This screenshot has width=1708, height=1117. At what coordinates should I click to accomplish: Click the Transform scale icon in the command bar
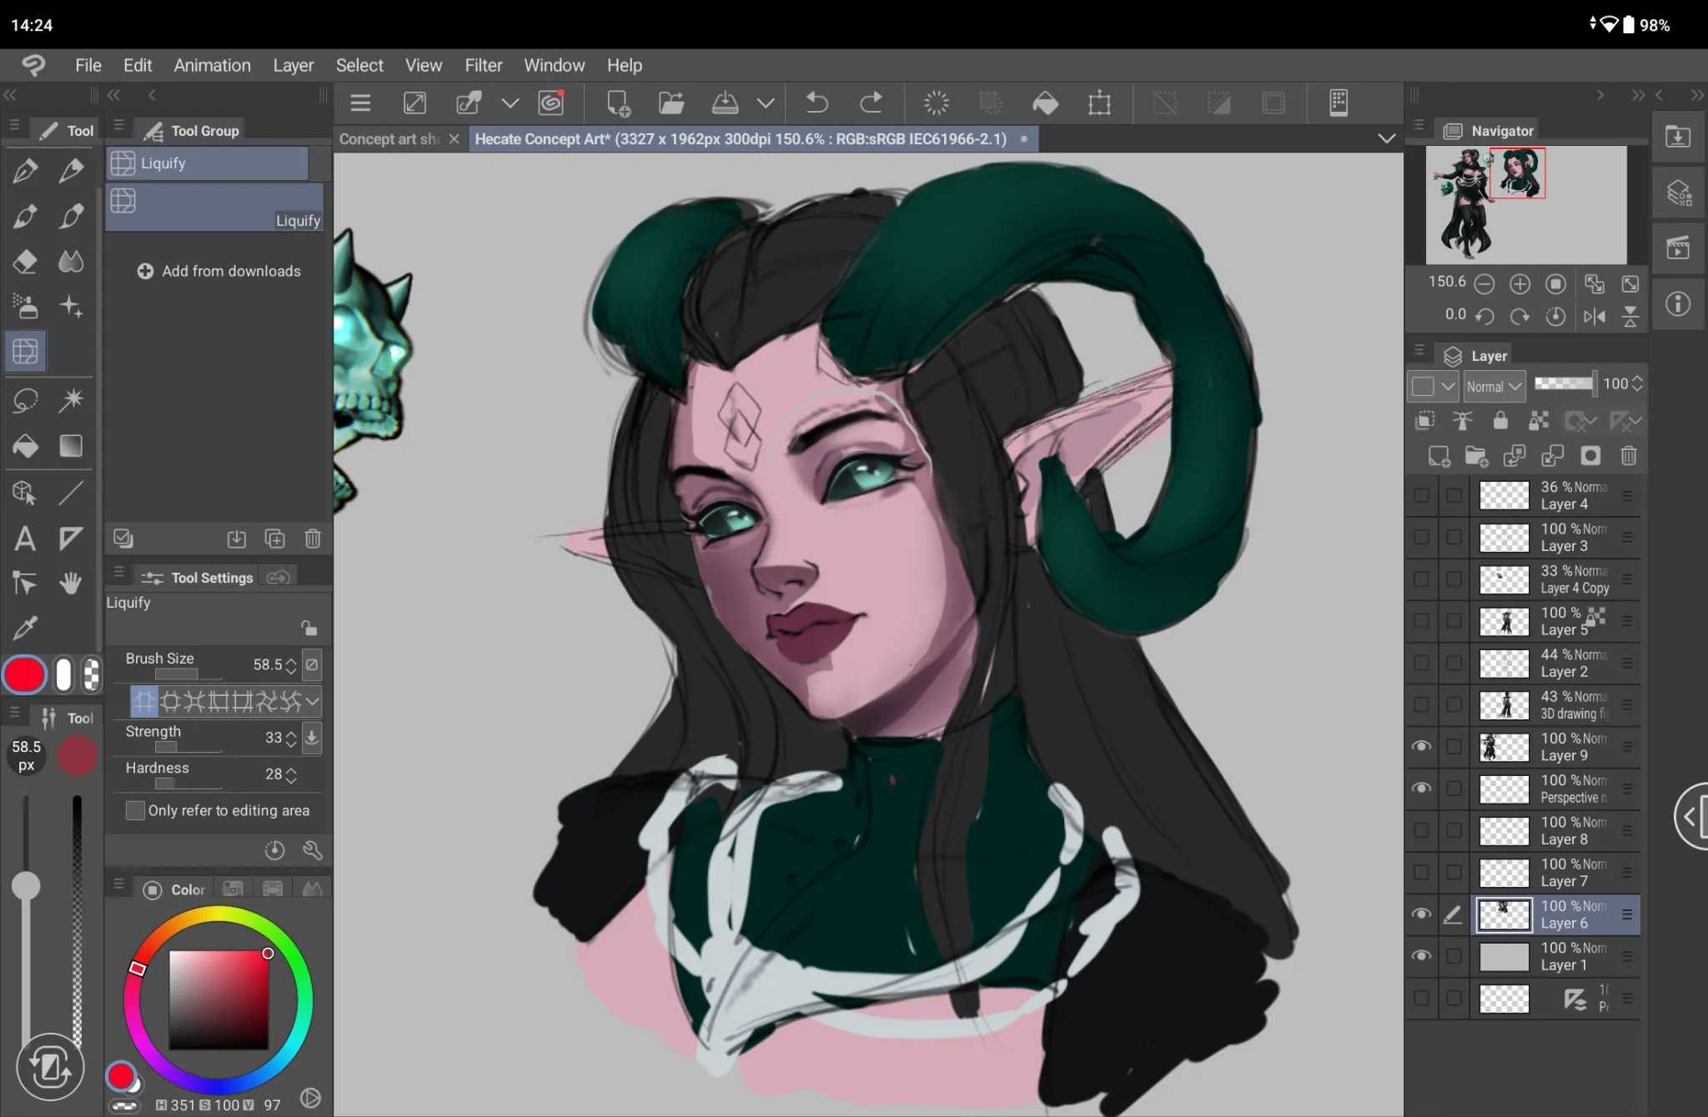click(x=1099, y=103)
